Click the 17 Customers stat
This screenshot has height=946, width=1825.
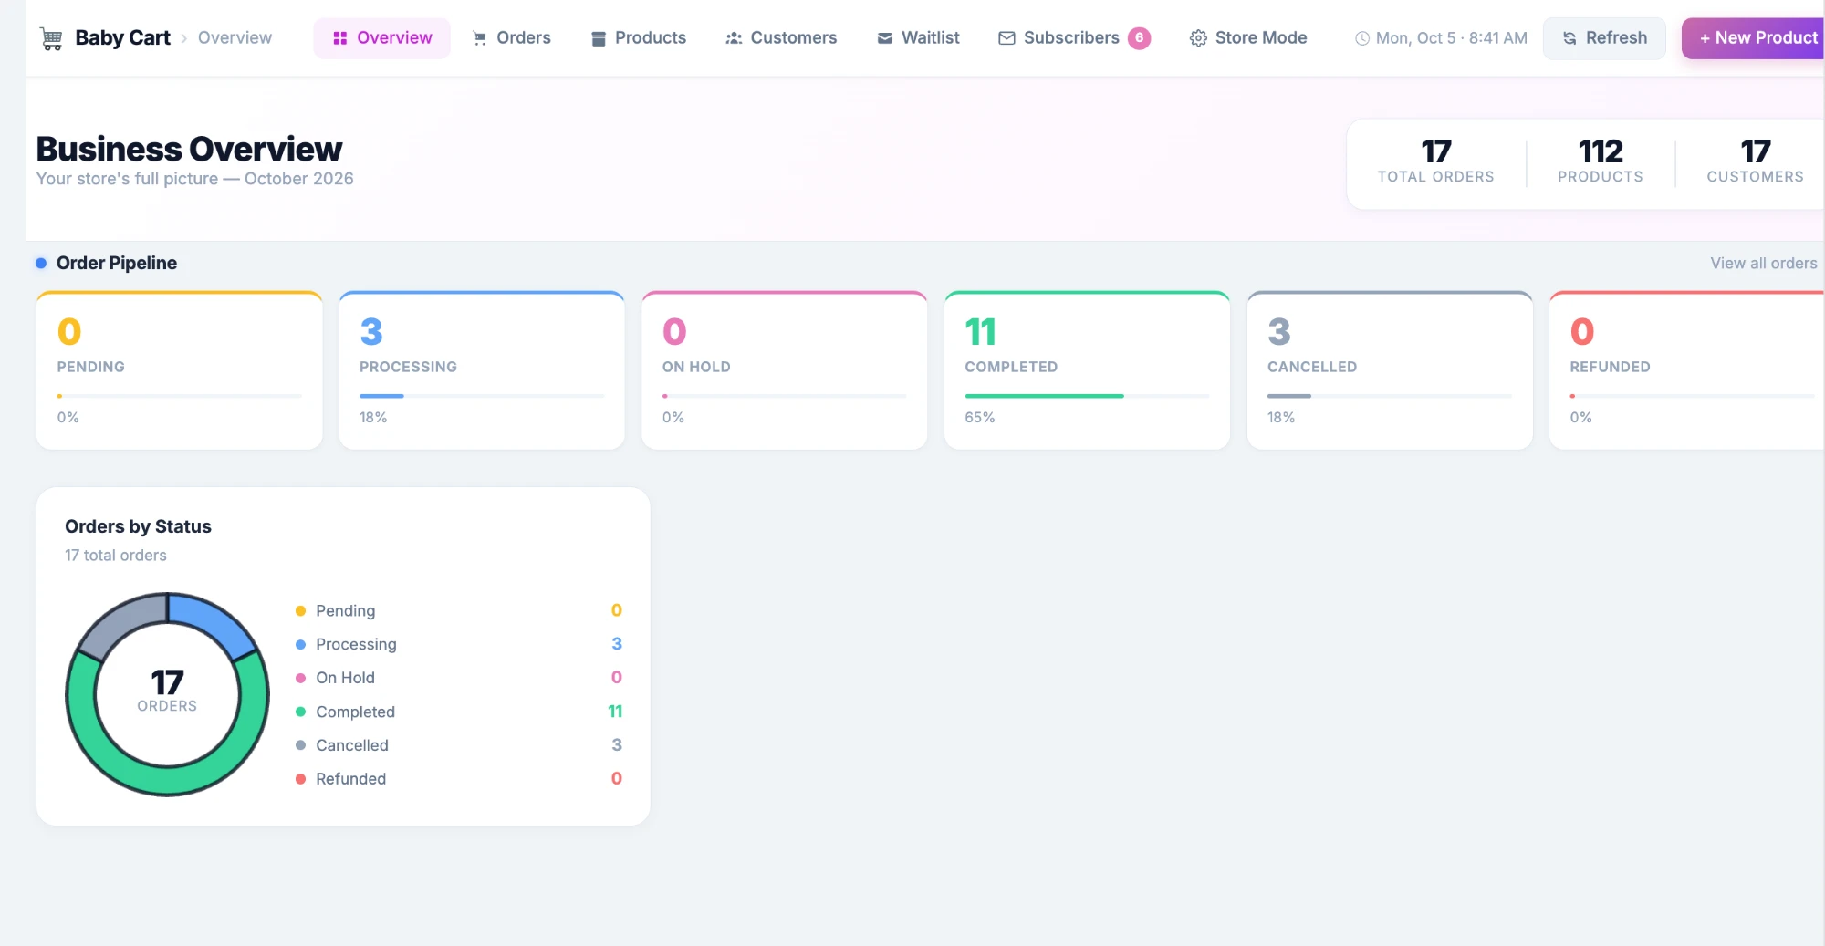(1755, 161)
